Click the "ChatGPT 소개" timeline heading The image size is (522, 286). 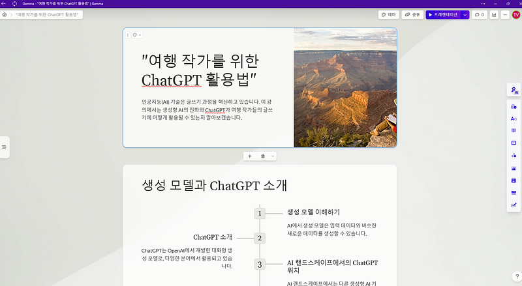point(213,237)
